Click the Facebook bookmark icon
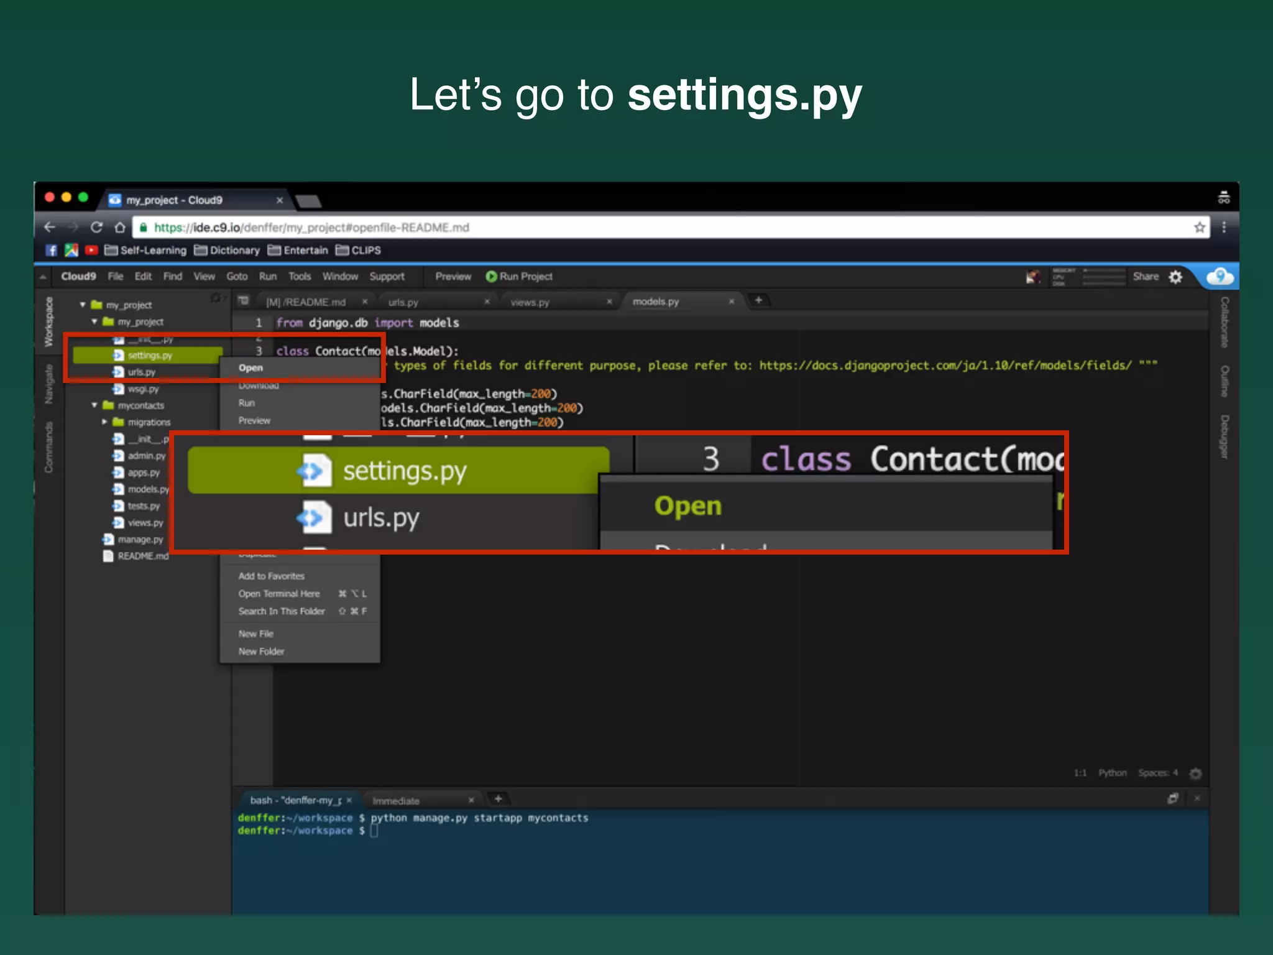Screen dimensions: 1273x955 [52, 250]
